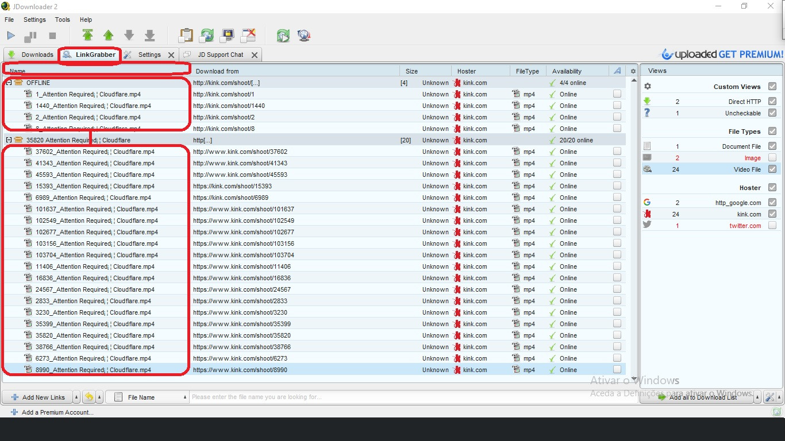Open Add New Links dropdown arrow
Image resolution: width=785 pixels, height=441 pixels.
click(76, 397)
